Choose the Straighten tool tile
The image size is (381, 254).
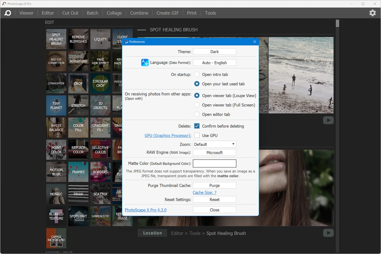click(56, 83)
